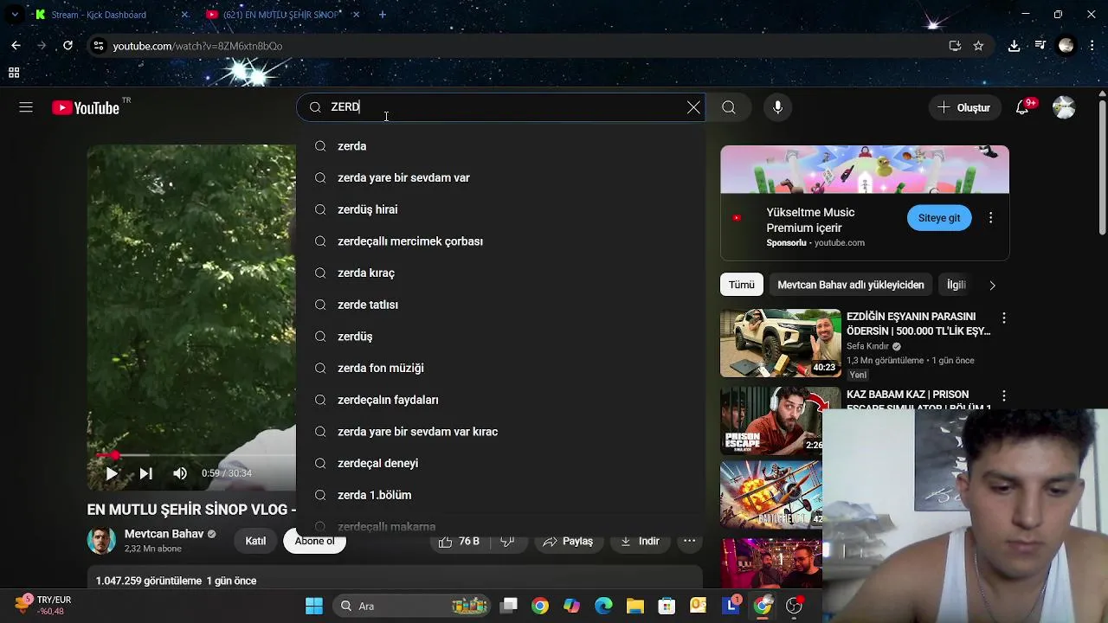Click Paylaş share button
The width and height of the screenshot is (1108, 623).
tap(568, 541)
